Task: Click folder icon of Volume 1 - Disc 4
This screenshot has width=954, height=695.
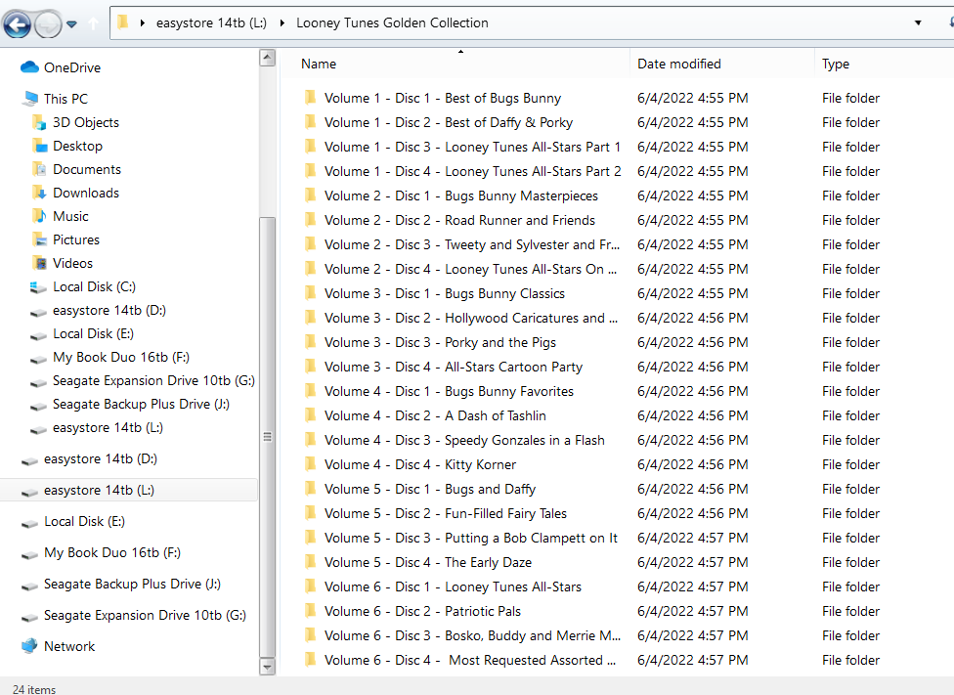Action: click(310, 170)
